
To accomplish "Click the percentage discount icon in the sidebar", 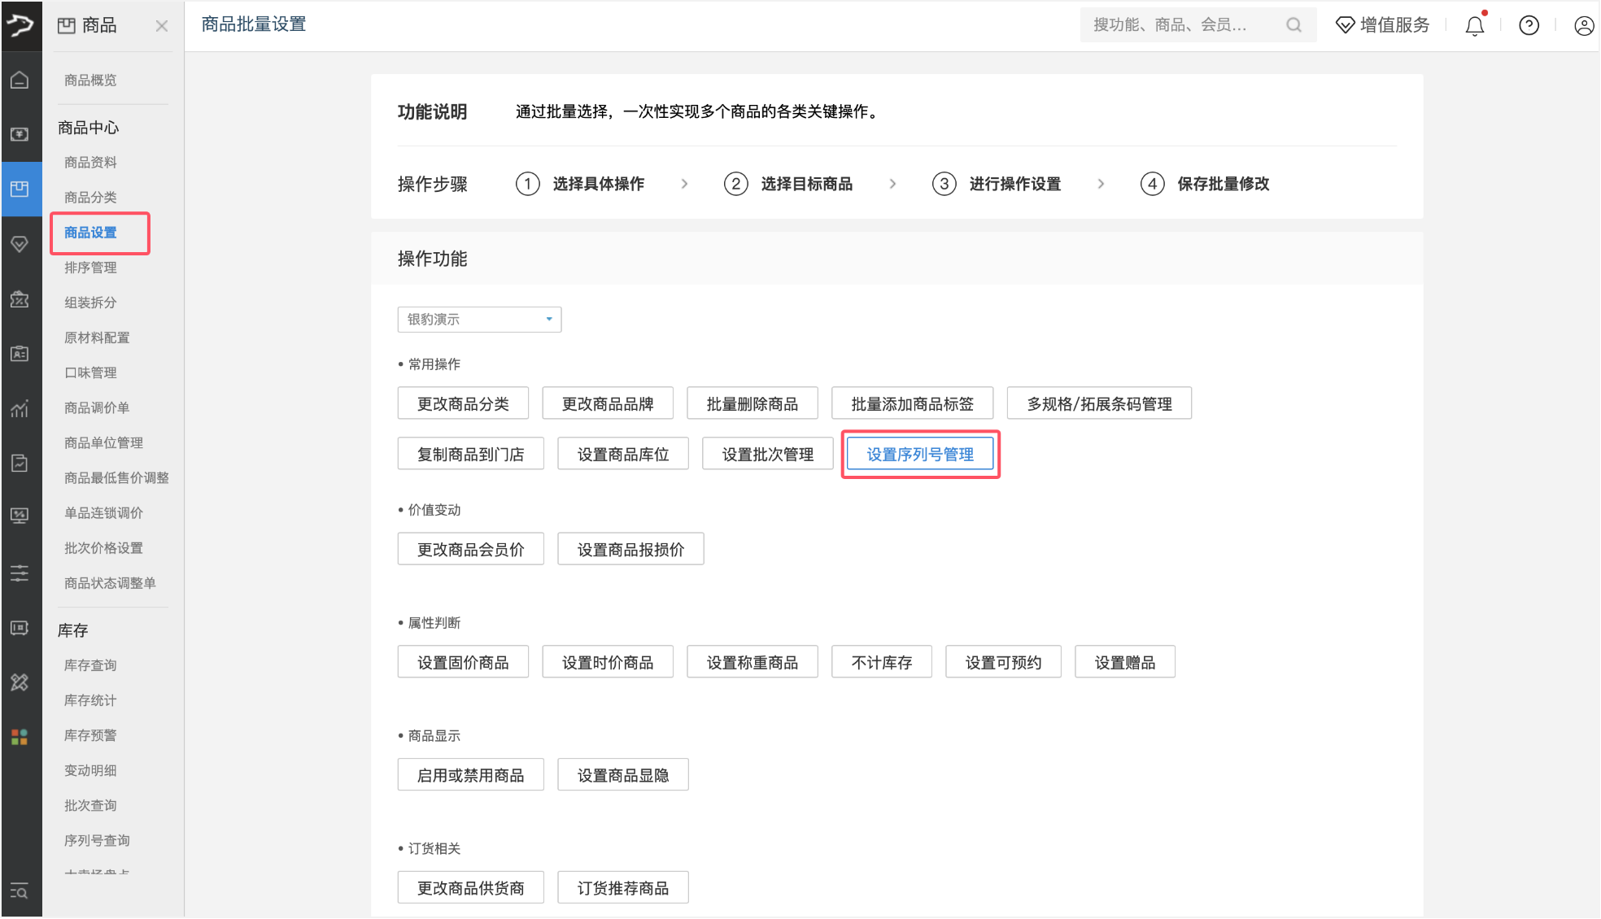I will click(20, 299).
